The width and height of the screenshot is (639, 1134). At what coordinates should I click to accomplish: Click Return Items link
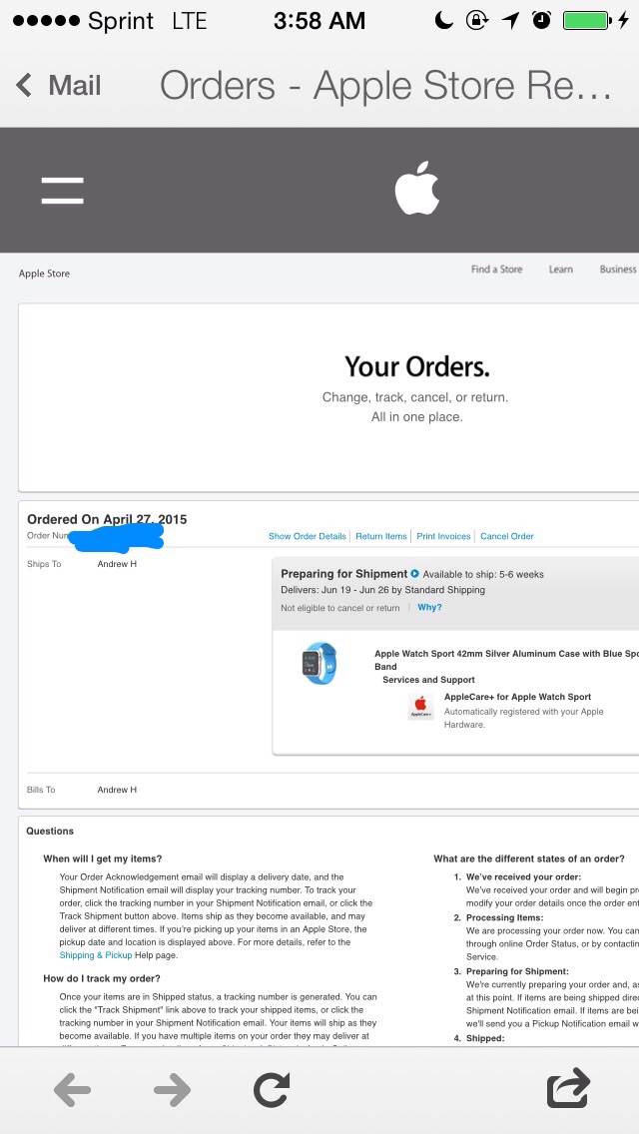pyautogui.click(x=381, y=536)
